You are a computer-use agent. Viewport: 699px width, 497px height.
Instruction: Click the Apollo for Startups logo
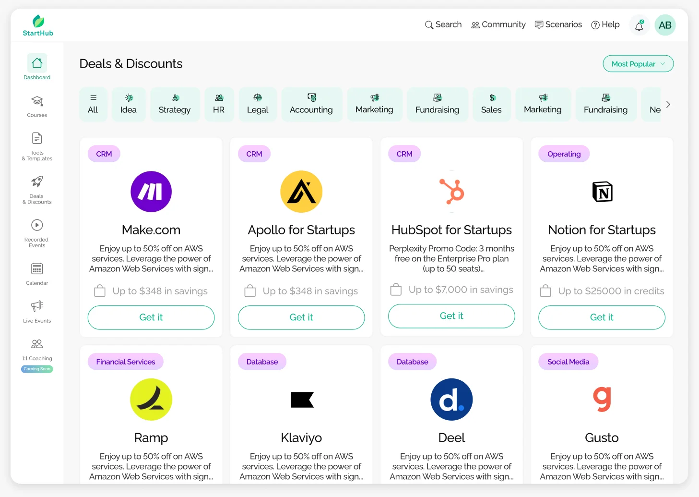(301, 192)
